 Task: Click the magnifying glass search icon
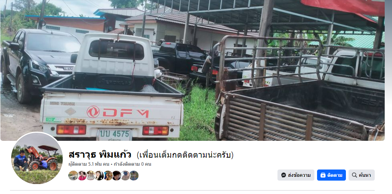pyautogui.click(x=354, y=175)
